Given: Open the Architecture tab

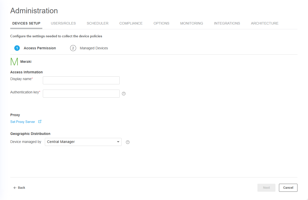Looking at the screenshot, I should click(x=264, y=23).
